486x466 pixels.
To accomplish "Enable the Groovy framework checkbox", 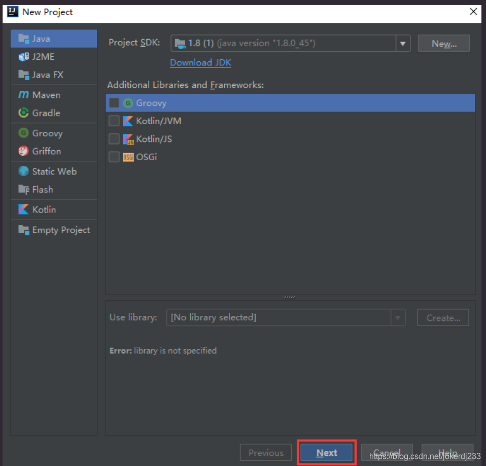I will click(x=114, y=103).
